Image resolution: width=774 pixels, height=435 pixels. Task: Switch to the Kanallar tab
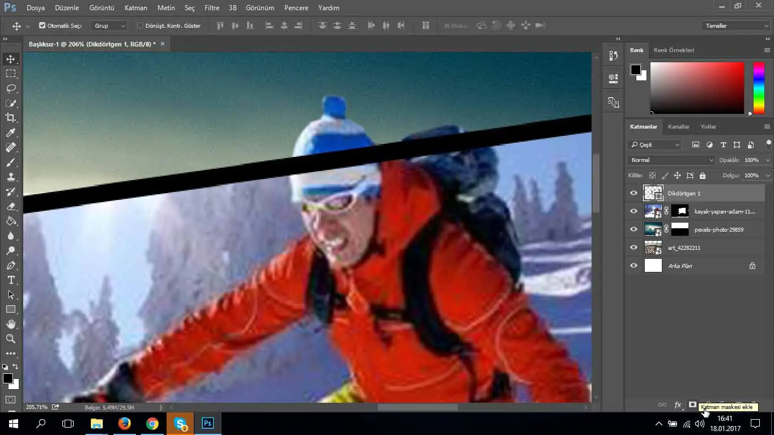(678, 127)
